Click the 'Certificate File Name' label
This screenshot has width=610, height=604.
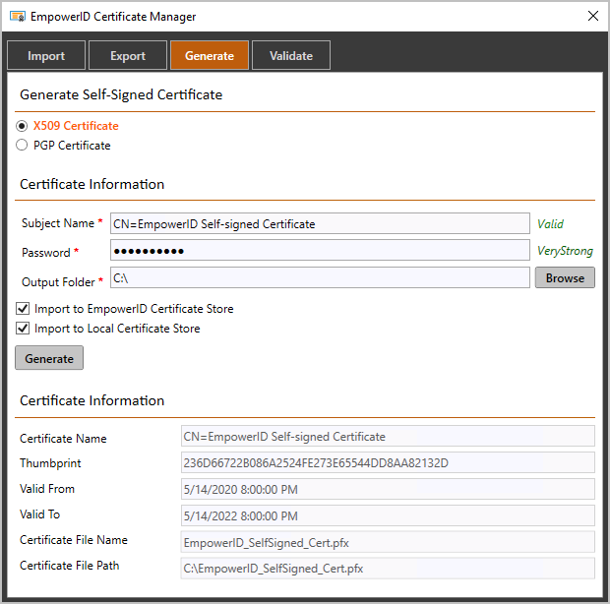74,540
